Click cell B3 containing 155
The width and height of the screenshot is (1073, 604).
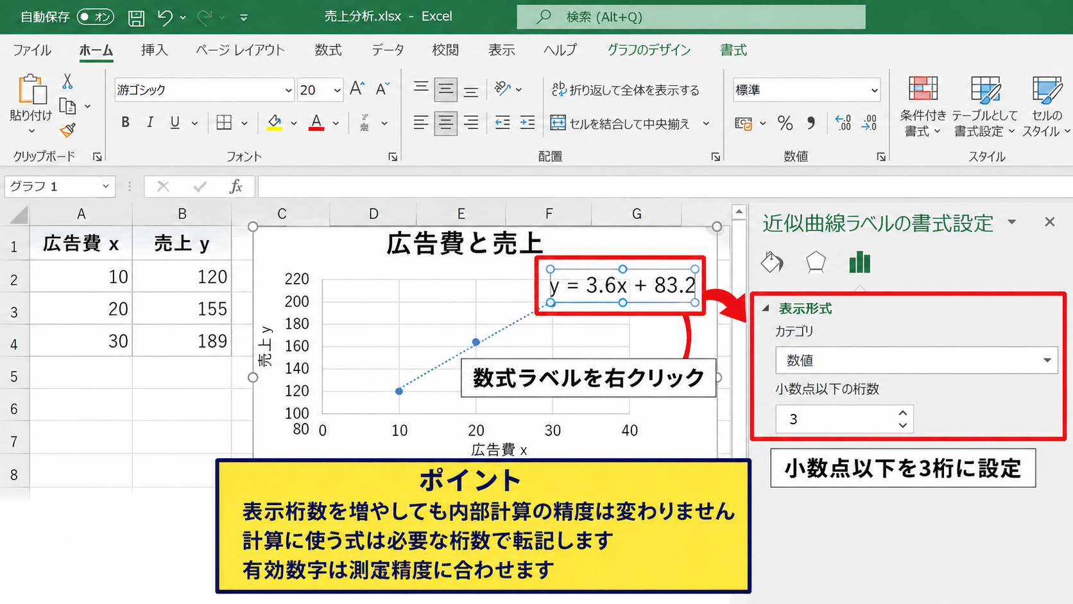tap(182, 309)
